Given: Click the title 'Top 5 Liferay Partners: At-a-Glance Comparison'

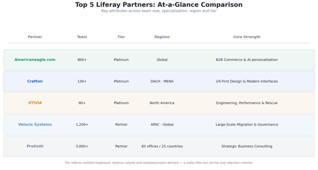Looking at the screenshot, I should pyautogui.click(x=159, y=5).
